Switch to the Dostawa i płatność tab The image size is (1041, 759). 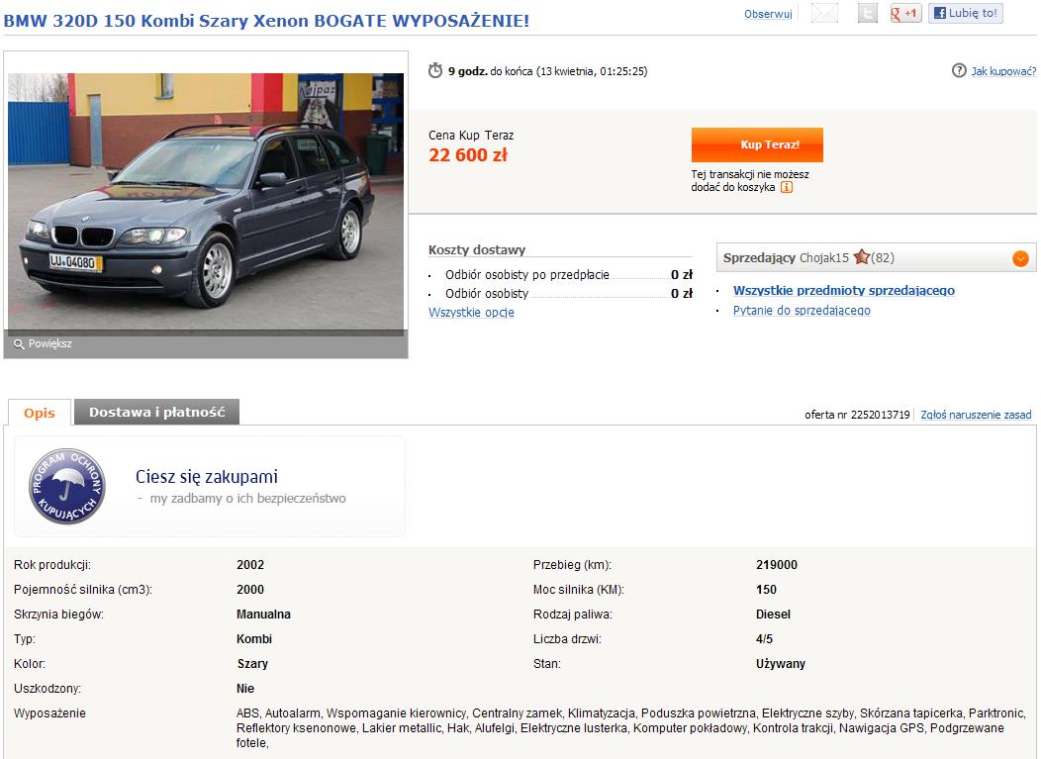click(x=156, y=412)
